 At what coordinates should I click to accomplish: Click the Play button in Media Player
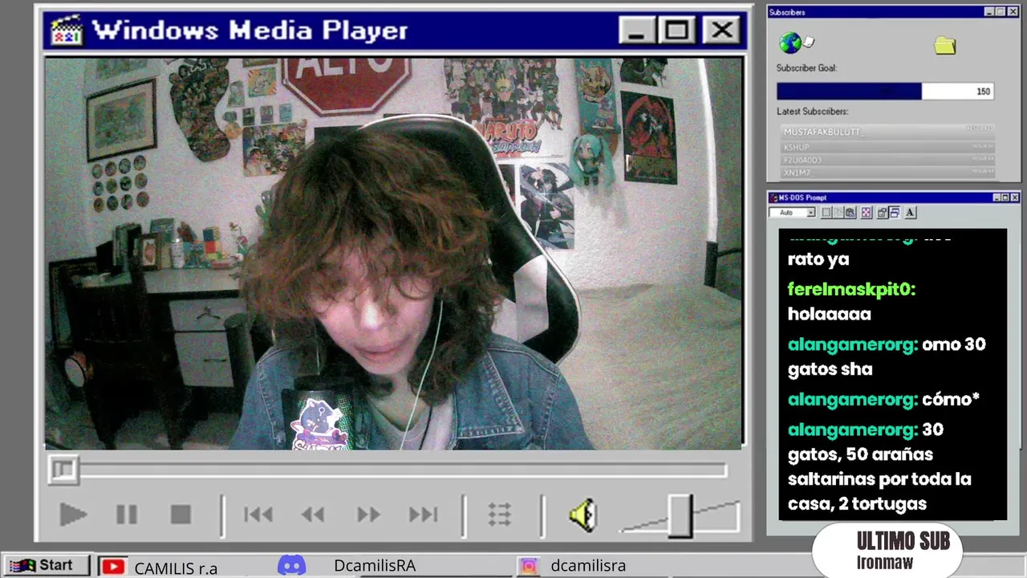(73, 515)
